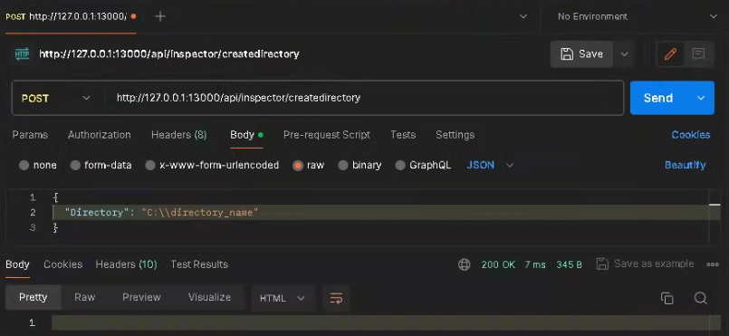Select the GraphQL radio button
This screenshot has width=729, height=336.
[x=400, y=165]
